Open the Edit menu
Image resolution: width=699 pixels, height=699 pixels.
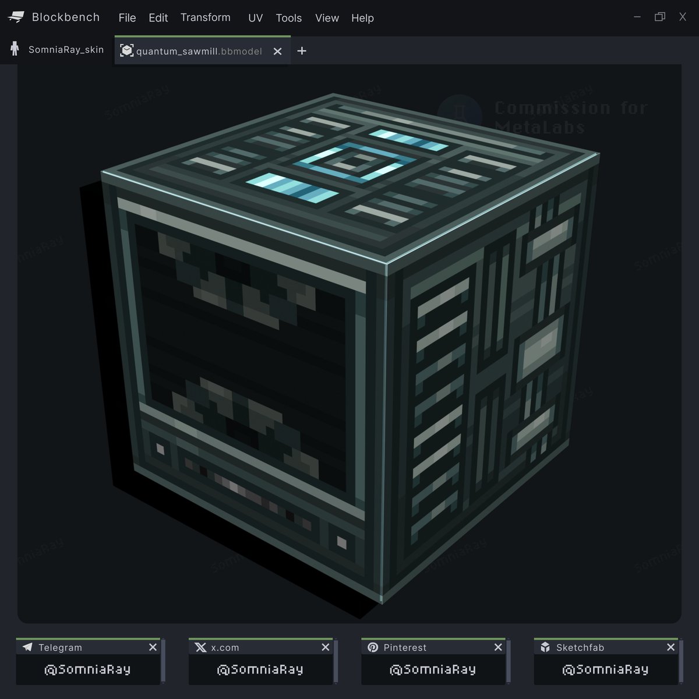[x=158, y=18]
